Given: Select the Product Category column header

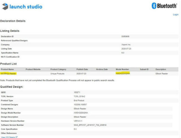Looking at the screenshot, I should (58, 69).
